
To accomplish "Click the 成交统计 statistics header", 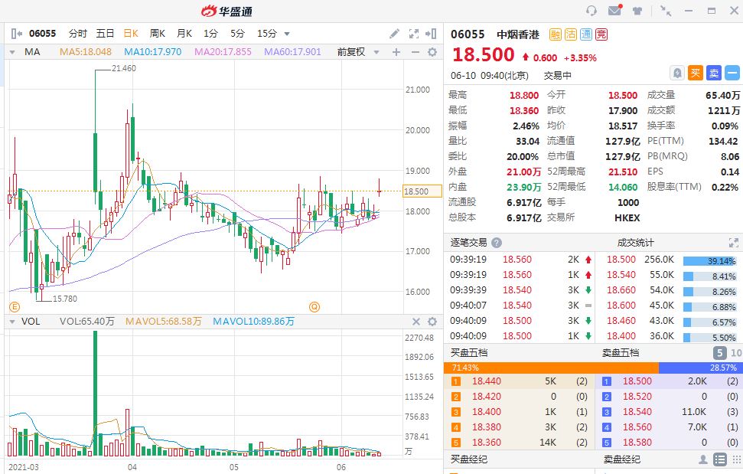I will coord(635,243).
